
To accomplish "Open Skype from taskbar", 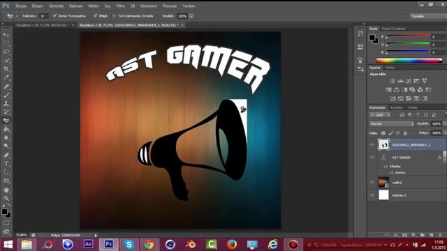I will pos(129,245).
